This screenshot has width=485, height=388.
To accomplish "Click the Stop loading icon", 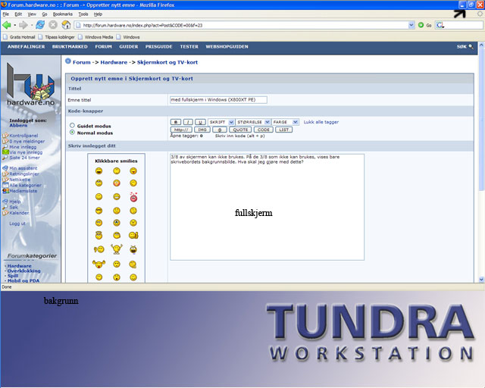I will (53, 25).
